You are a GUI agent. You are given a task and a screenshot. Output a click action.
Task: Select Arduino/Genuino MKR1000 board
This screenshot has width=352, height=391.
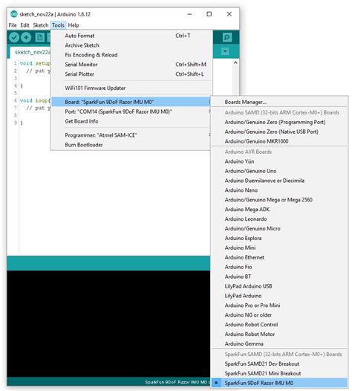pos(279,141)
